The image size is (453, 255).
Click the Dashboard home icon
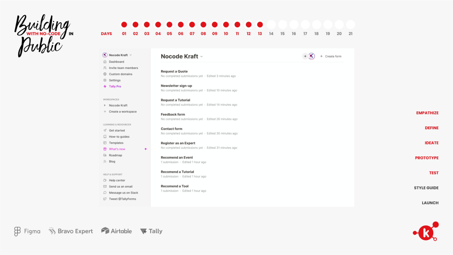pyautogui.click(x=105, y=62)
